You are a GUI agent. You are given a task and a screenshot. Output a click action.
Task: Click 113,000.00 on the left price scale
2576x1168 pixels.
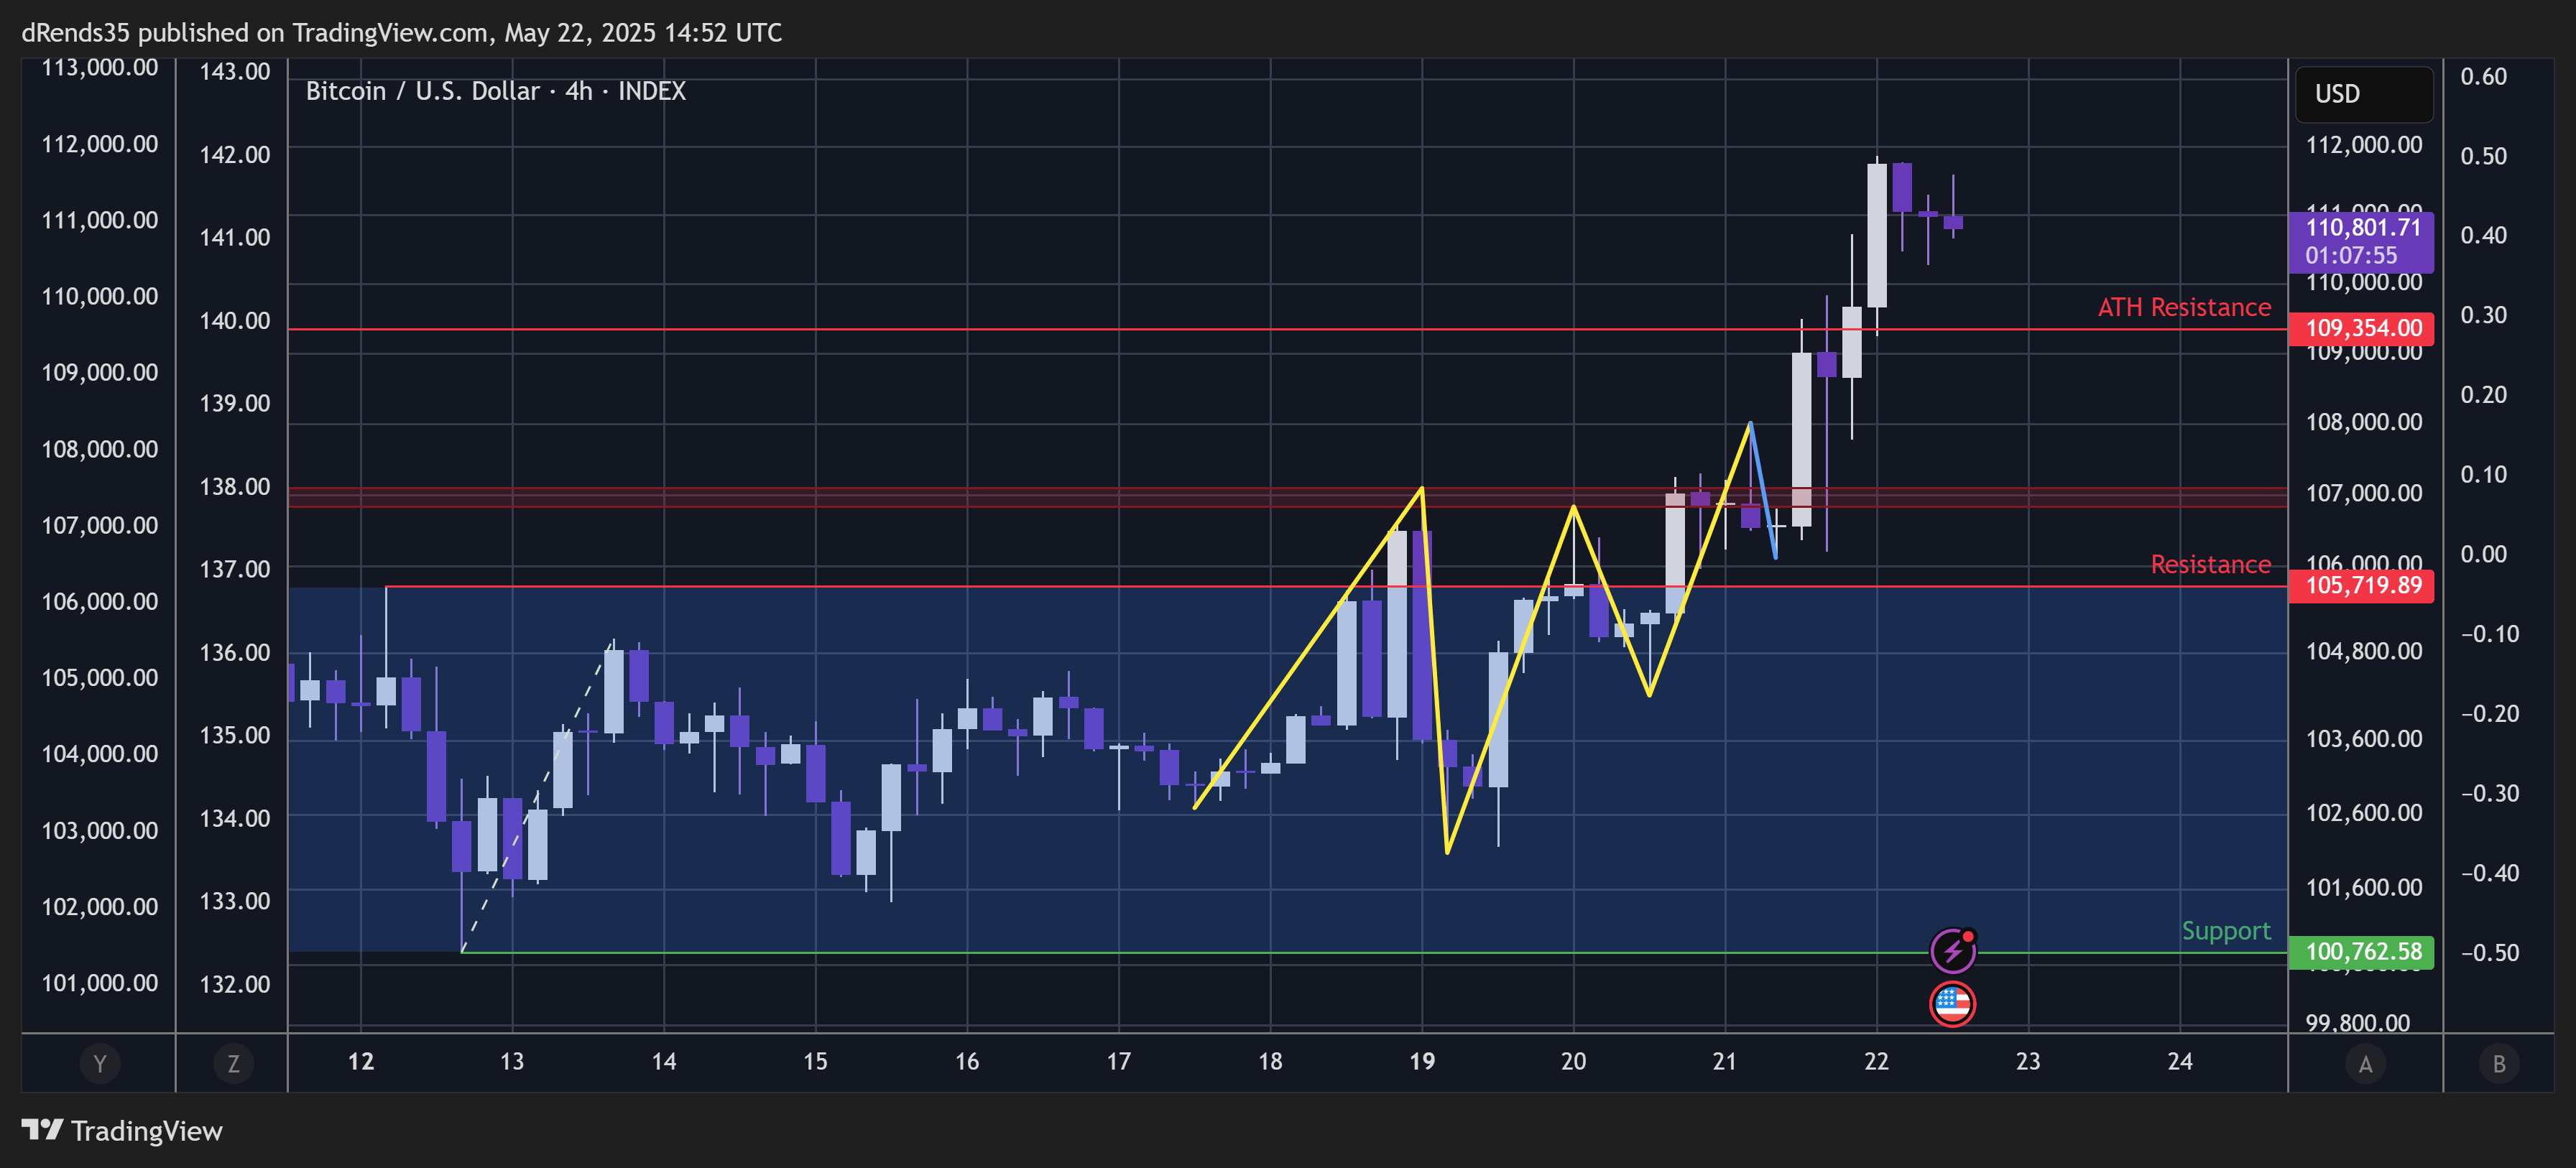click(x=99, y=68)
